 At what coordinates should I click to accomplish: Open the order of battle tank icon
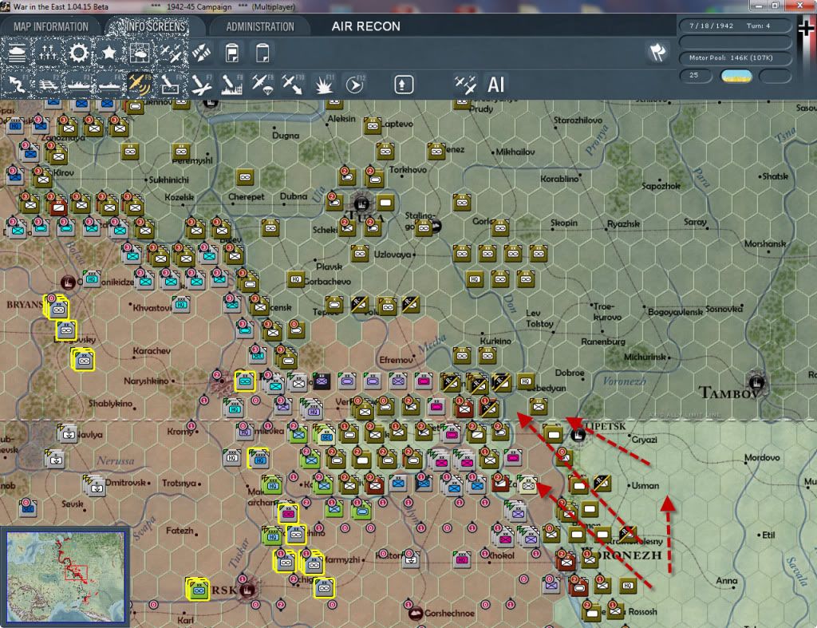[17, 53]
